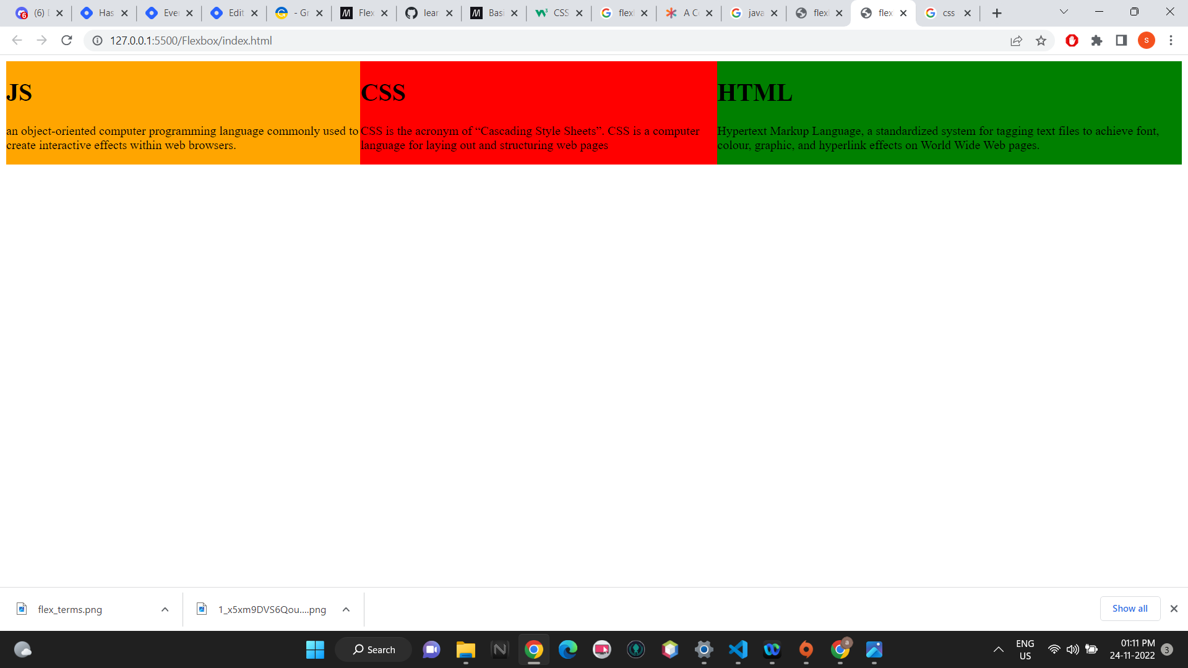Viewport: 1188px width, 668px height.
Task: Open the Extensions puzzle menu
Action: pyautogui.click(x=1096, y=41)
